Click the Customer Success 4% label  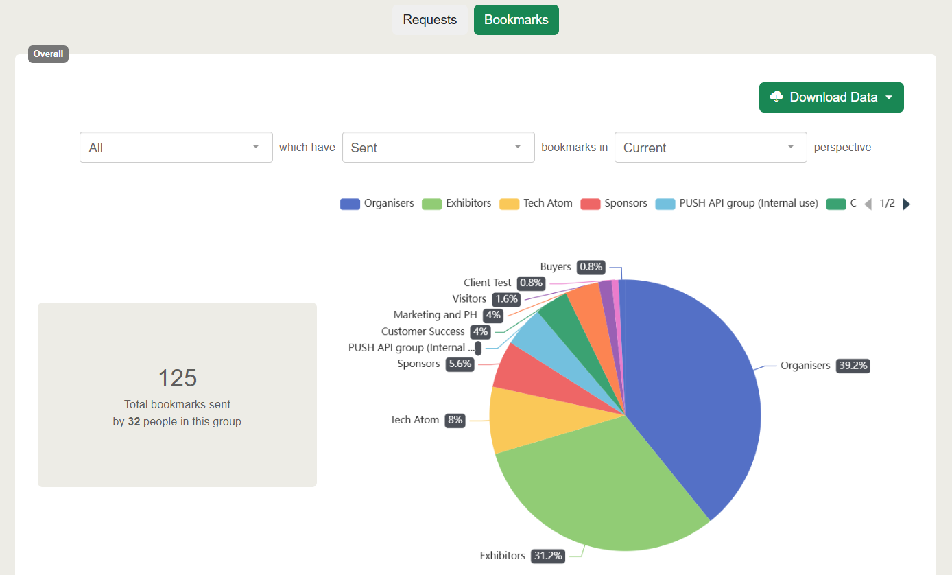436,331
